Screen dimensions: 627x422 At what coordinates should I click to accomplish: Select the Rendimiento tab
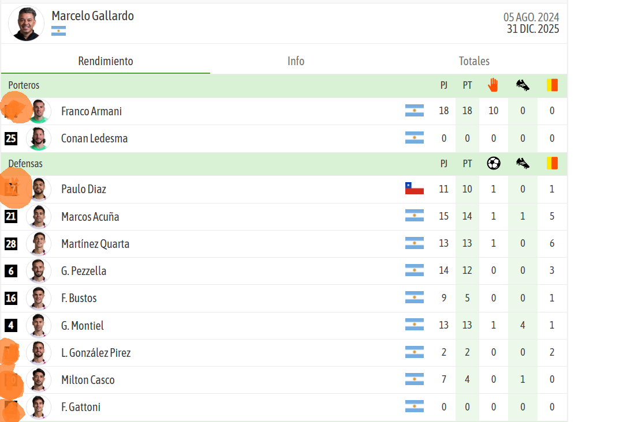click(x=106, y=61)
